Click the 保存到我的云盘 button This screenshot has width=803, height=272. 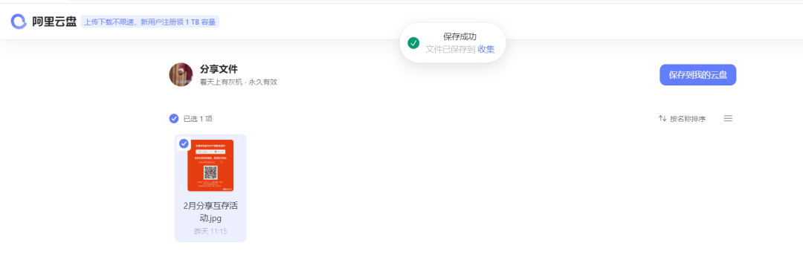[x=697, y=75]
